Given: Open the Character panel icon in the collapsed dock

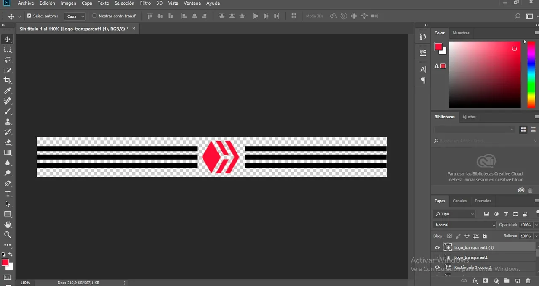Looking at the screenshot, I should 423,69.
